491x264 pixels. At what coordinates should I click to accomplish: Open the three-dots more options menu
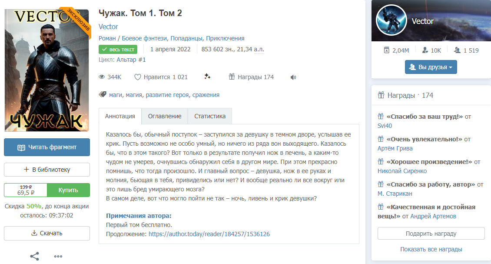point(58,256)
